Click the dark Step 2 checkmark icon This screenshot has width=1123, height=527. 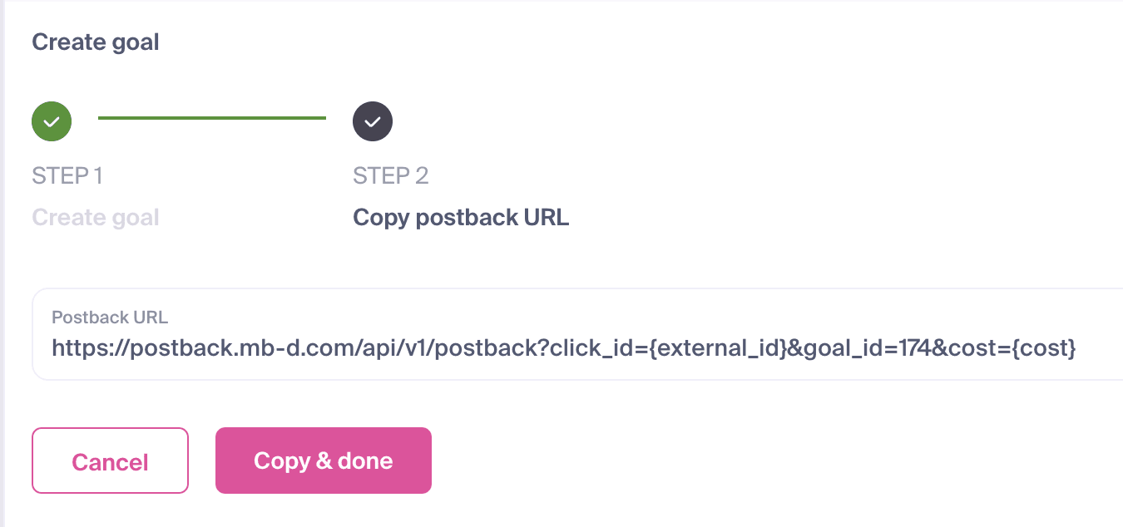tap(373, 121)
